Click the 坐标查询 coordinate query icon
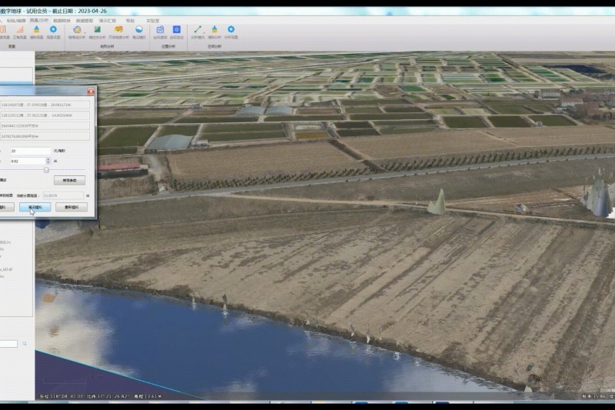 [160, 31]
